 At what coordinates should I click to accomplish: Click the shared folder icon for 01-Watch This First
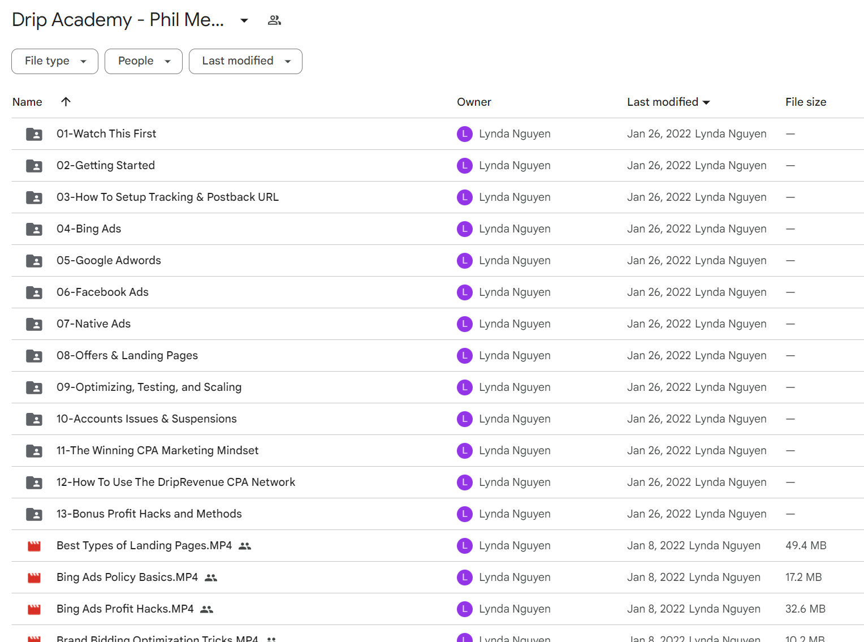coord(34,134)
